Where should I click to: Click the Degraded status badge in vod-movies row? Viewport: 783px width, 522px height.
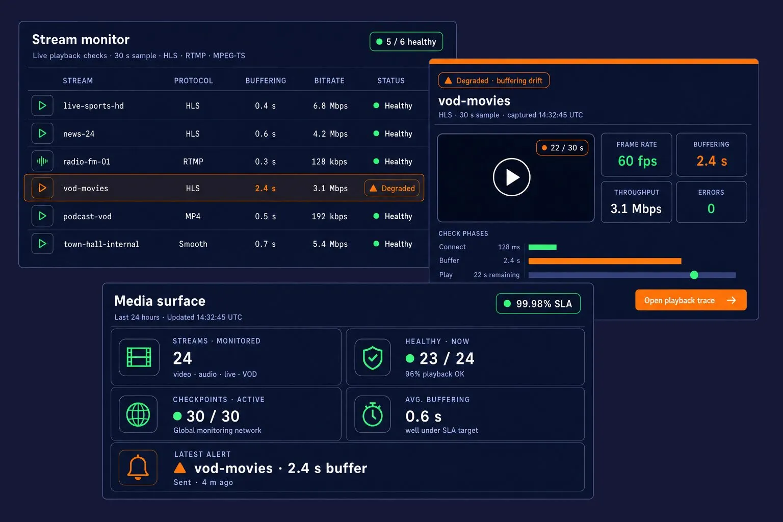pos(392,188)
